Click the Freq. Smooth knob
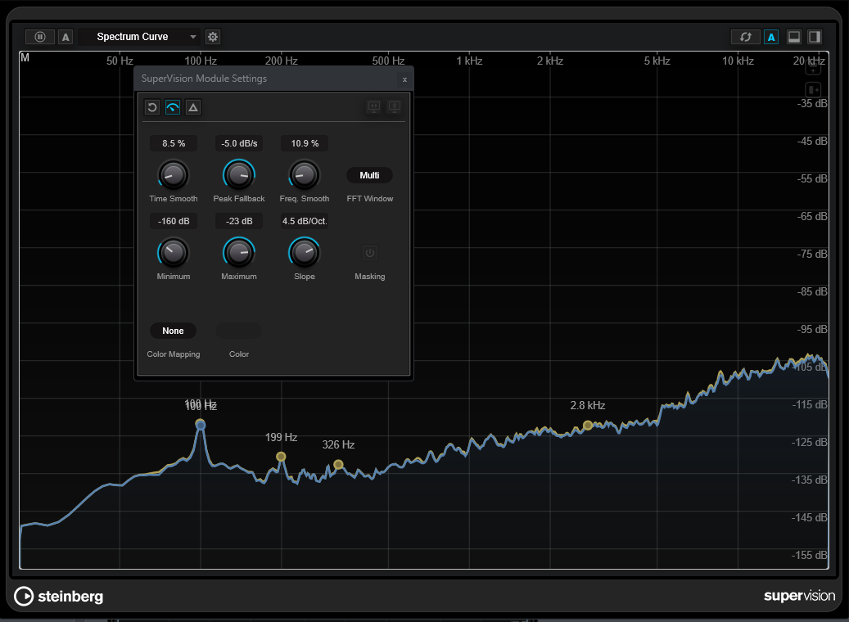This screenshot has width=849, height=622. pos(305,175)
